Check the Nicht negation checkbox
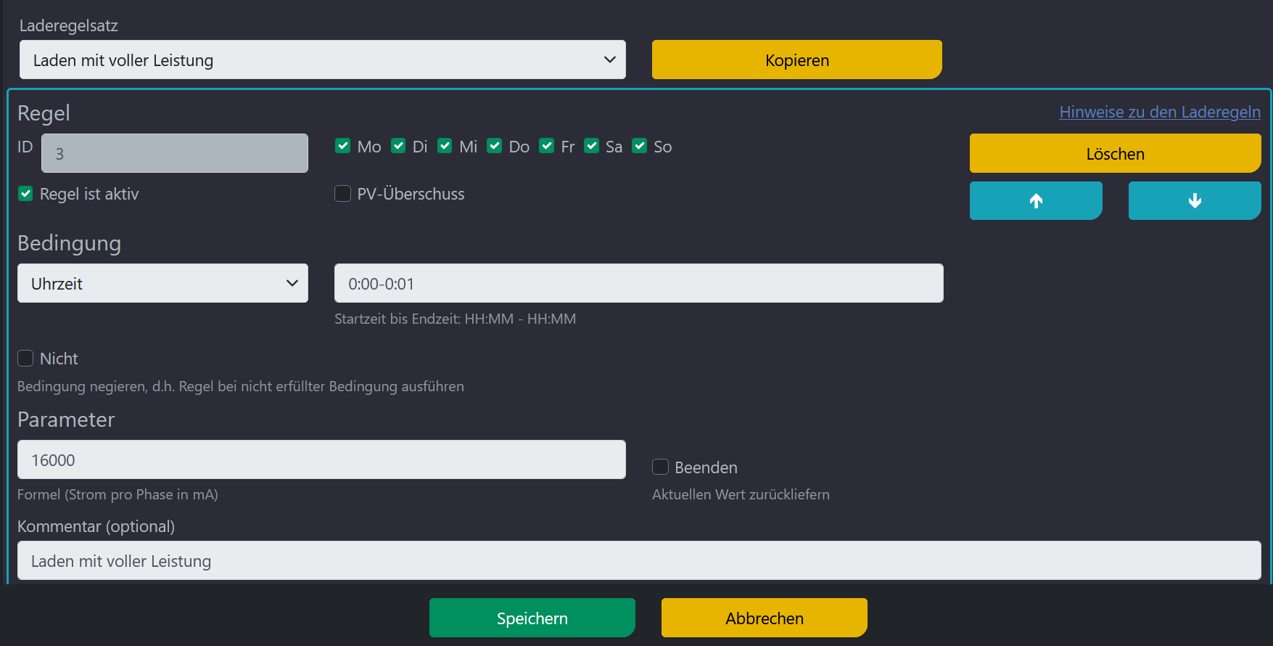 coord(25,359)
